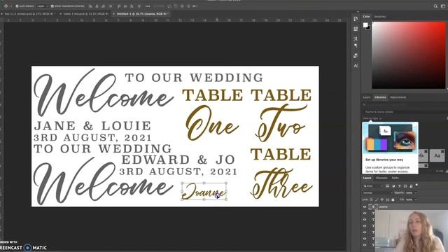Open the History collapsed panel icon
The height and width of the screenshot is (252, 448).
(356, 19)
